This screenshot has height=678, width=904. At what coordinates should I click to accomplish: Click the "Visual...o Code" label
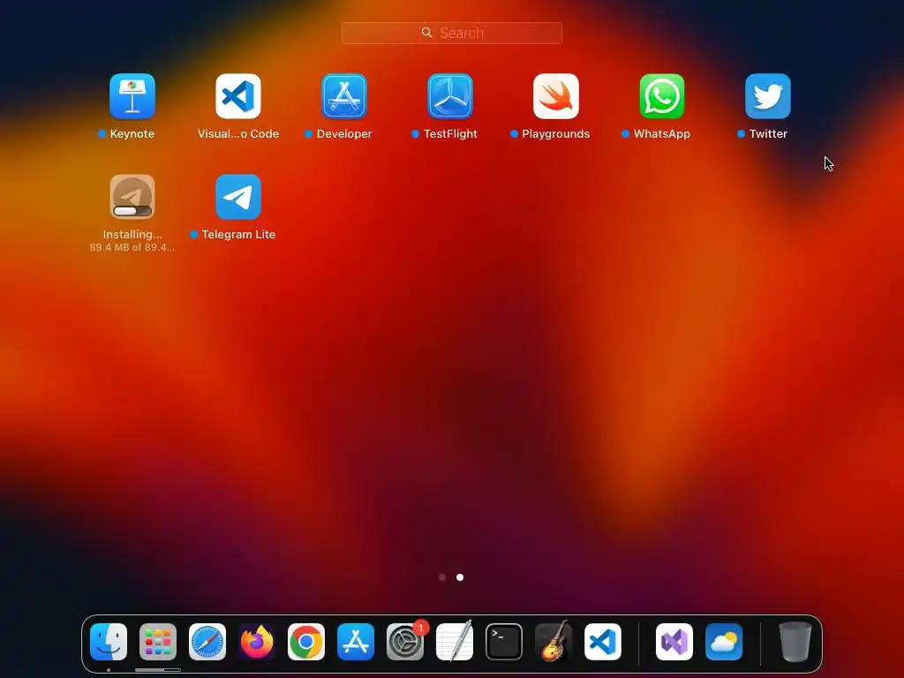coord(238,134)
